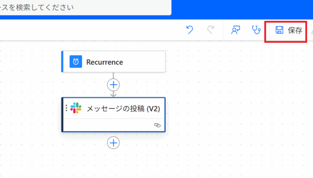313x178 pixels.
Task: Add step between Recurrence and Slack action
Action: 113,85
